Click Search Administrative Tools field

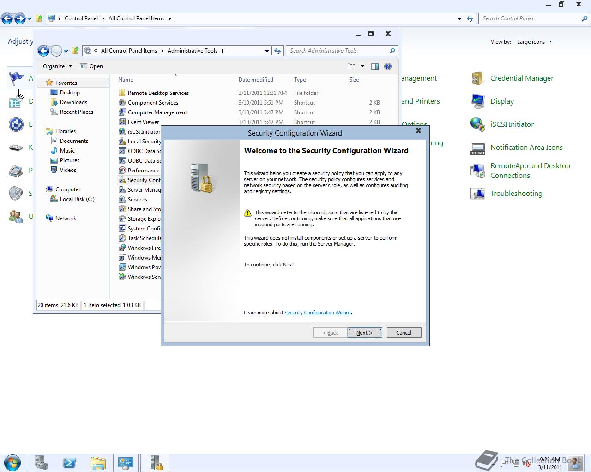[x=342, y=51]
